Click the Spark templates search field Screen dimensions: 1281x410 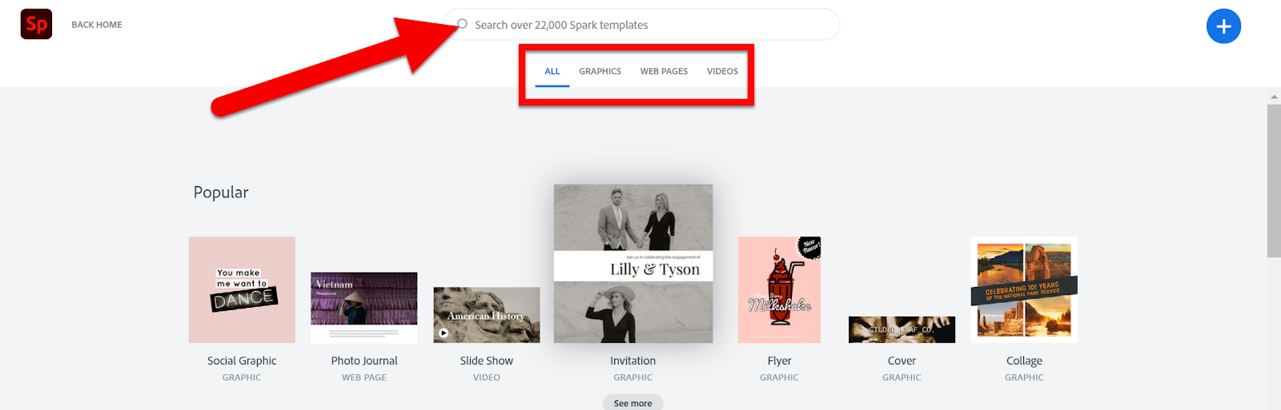tap(641, 25)
